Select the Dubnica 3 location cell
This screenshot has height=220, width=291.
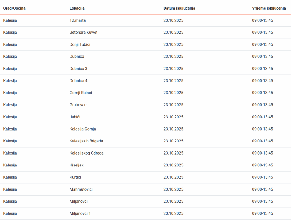(x=78, y=69)
